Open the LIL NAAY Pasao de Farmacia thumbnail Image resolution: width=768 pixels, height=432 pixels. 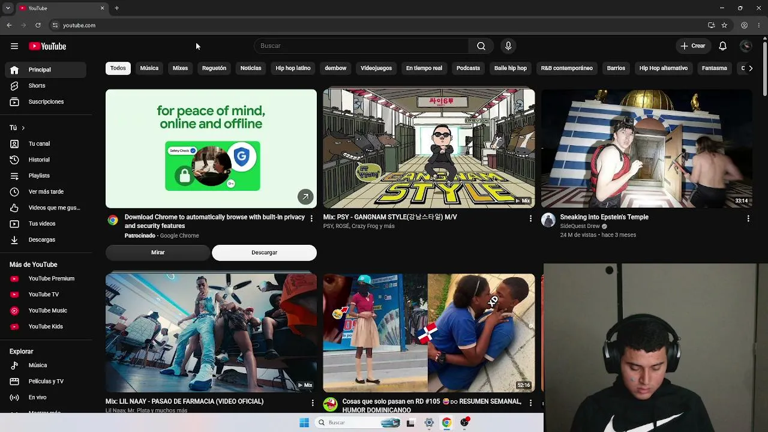[x=211, y=333]
